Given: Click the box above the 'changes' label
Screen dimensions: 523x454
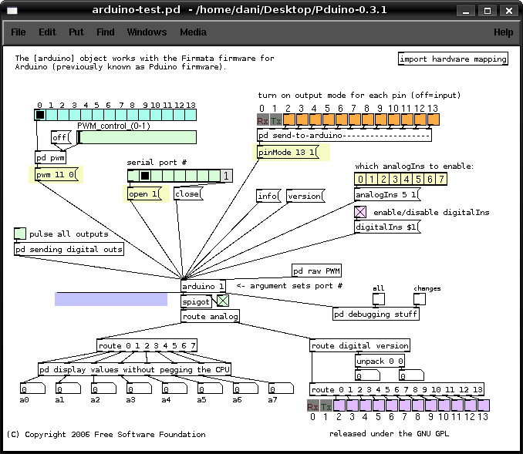Looking at the screenshot, I should (420, 300).
